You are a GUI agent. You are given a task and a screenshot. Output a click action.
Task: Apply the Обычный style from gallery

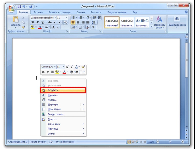112,22
